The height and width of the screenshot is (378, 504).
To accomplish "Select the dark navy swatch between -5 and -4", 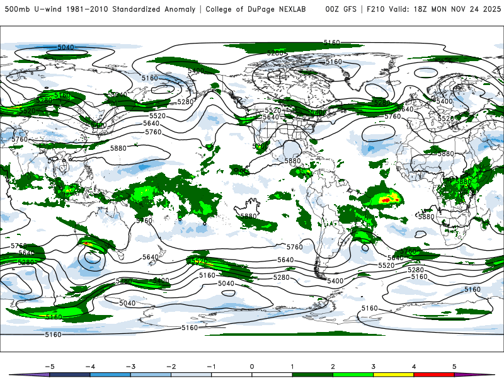I will click(70, 375).
